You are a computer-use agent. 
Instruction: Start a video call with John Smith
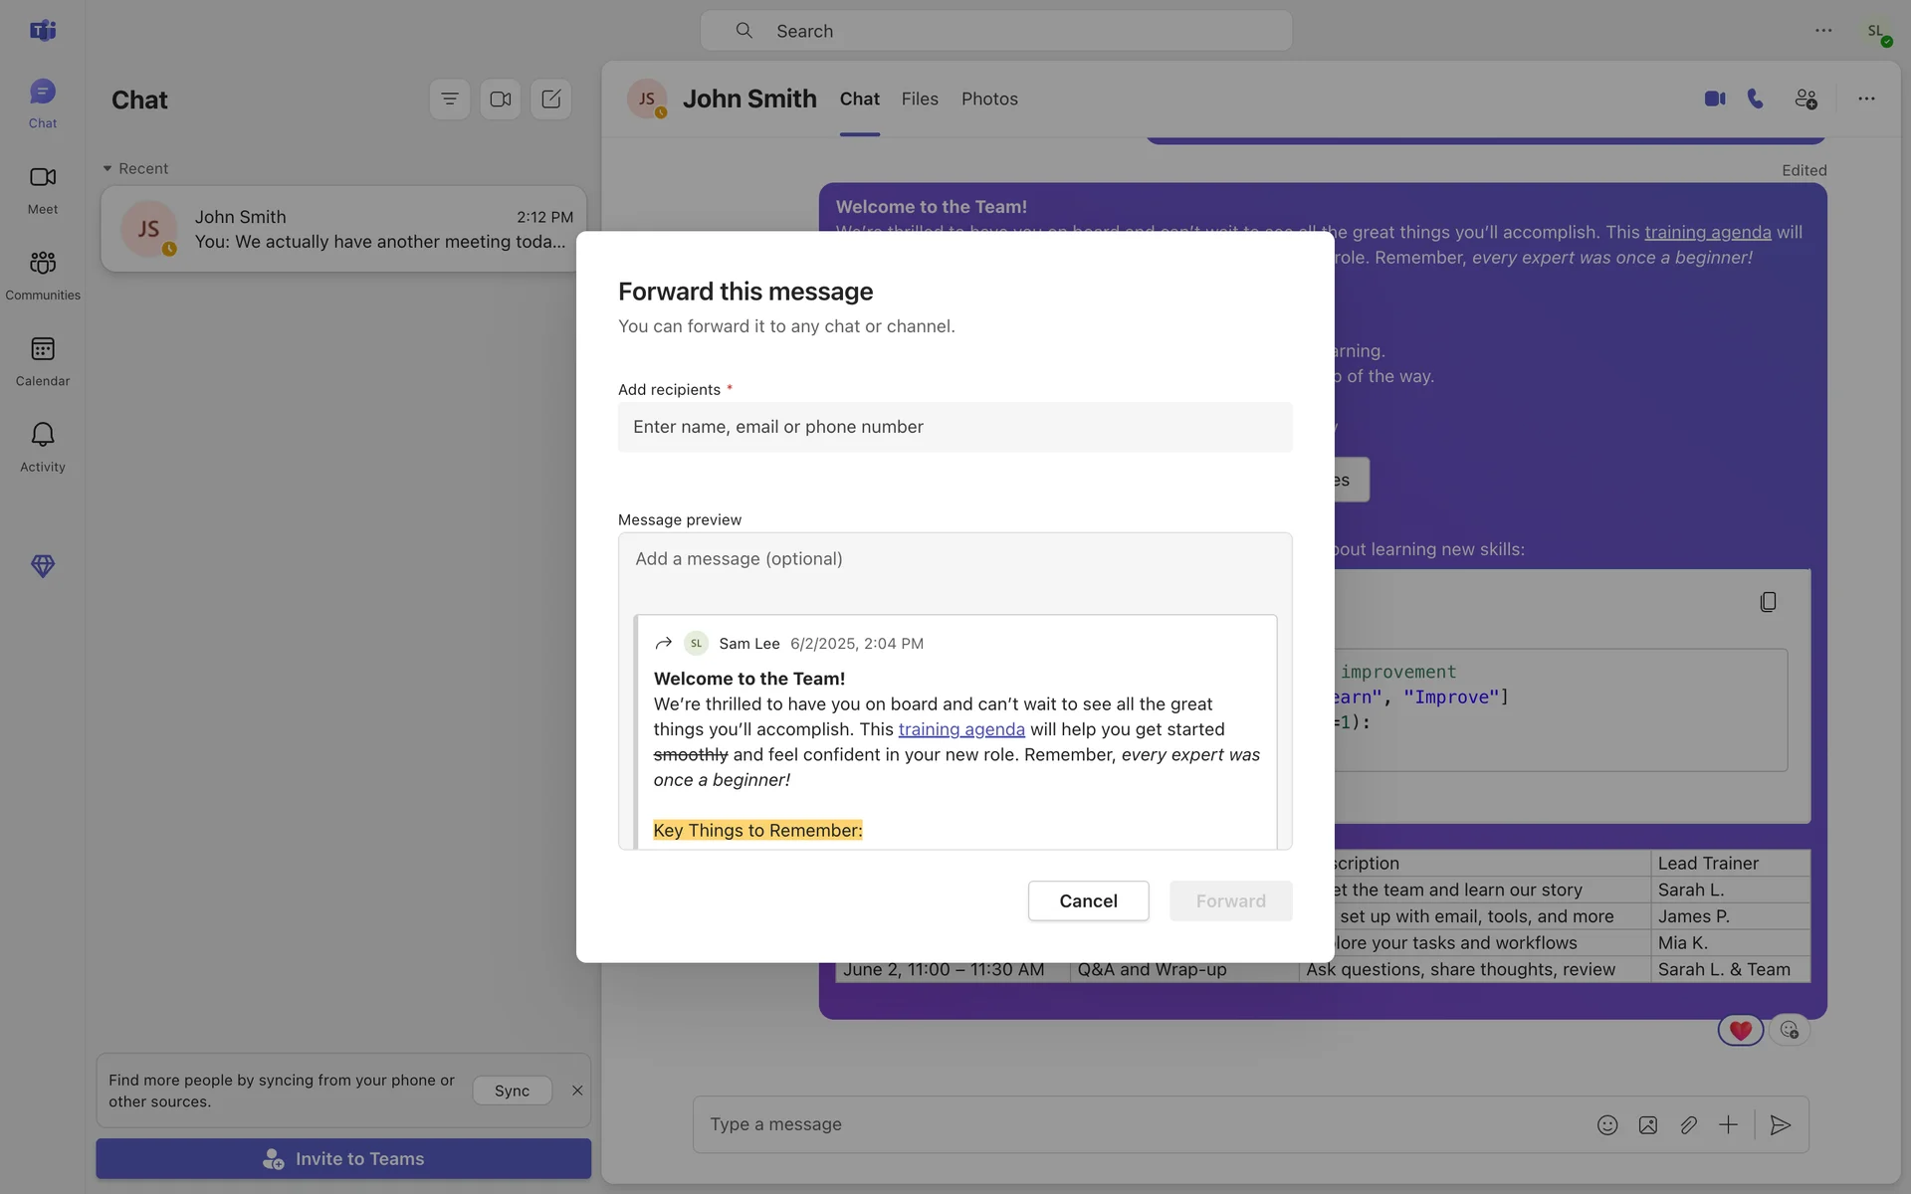tap(1714, 99)
